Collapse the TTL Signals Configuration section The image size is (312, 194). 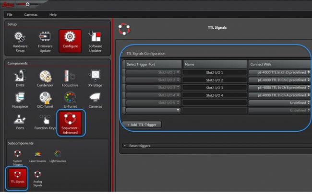pyautogui.click(x=123, y=54)
